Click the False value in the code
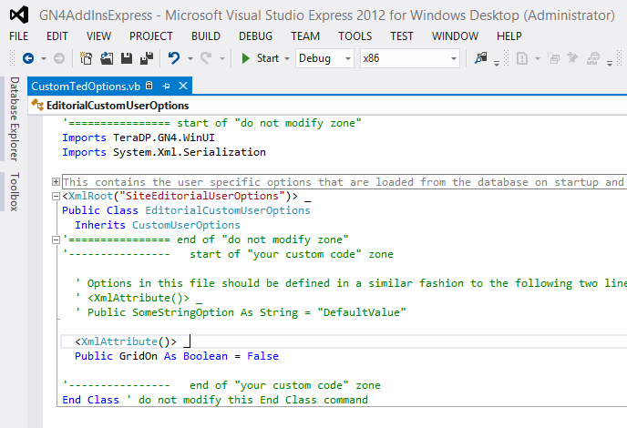The image size is (627, 428). pos(262,356)
